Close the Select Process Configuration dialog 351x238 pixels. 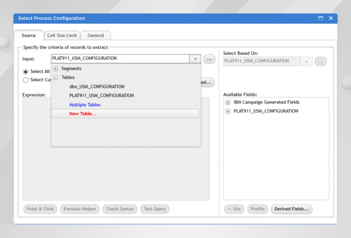[331, 18]
